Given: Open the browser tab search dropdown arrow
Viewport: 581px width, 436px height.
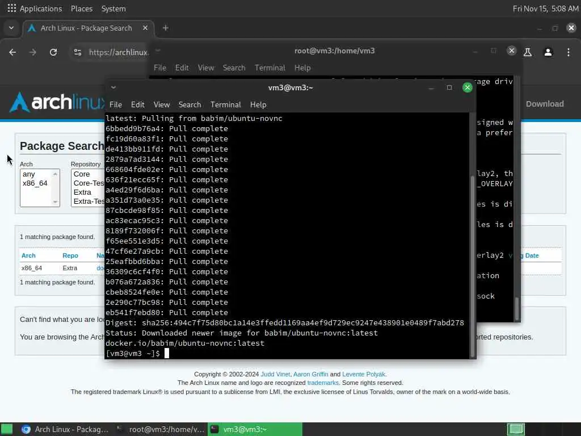Looking at the screenshot, I should 11,28.
